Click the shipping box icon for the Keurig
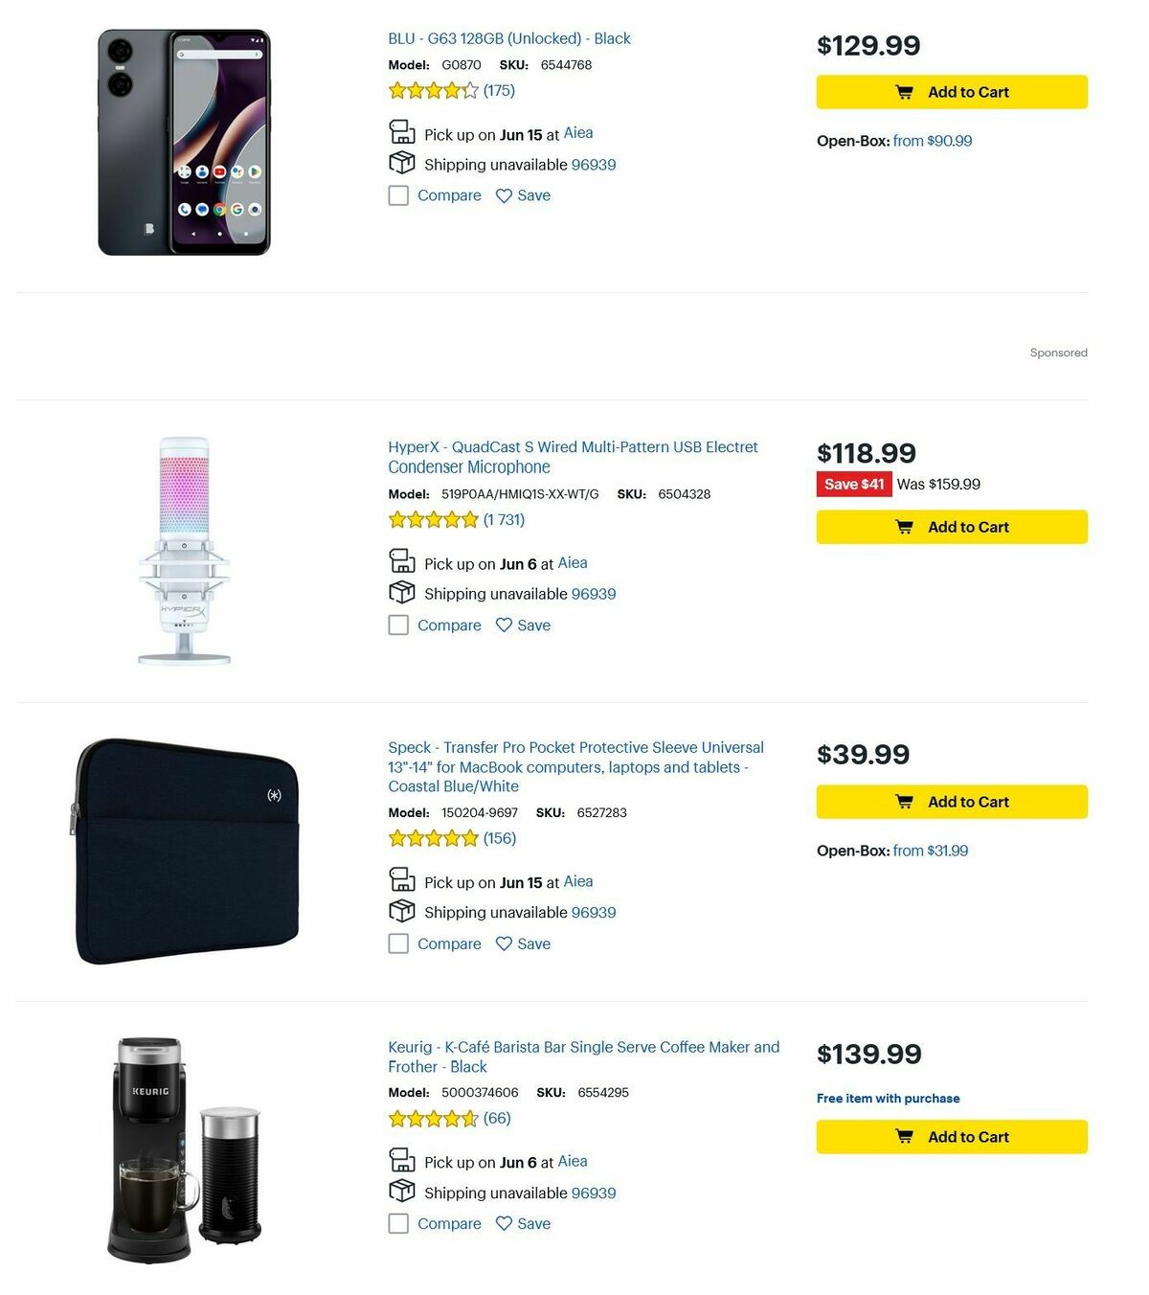 pyautogui.click(x=401, y=1191)
